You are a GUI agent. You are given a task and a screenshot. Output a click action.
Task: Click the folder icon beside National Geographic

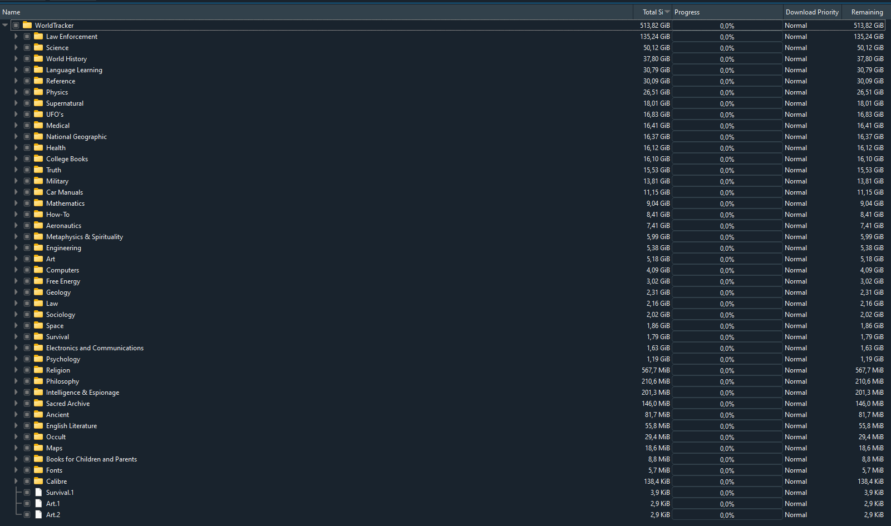click(x=38, y=136)
